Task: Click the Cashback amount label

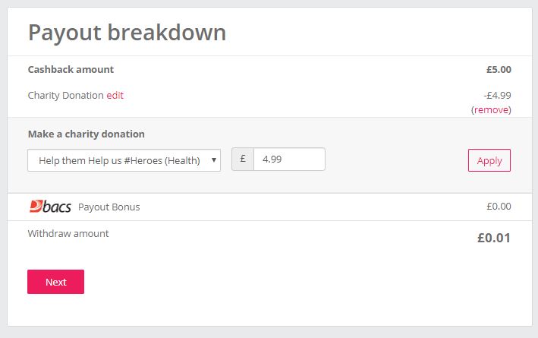Action: pyautogui.click(x=71, y=69)
